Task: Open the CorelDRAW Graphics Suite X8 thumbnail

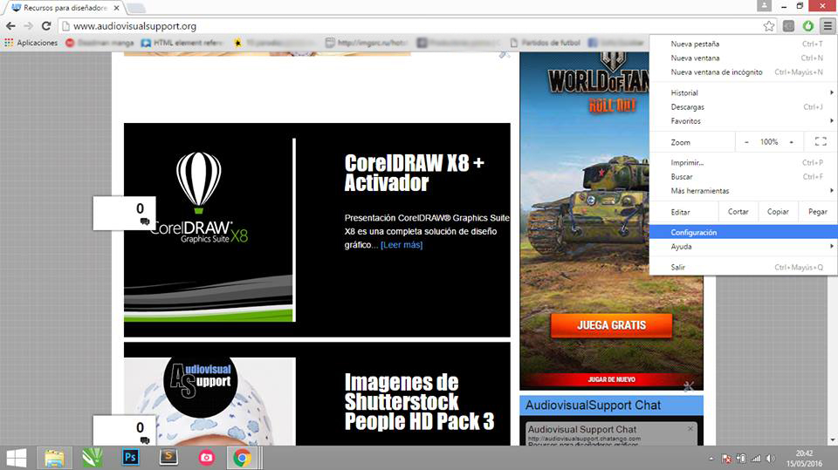Action: (209, 230)
